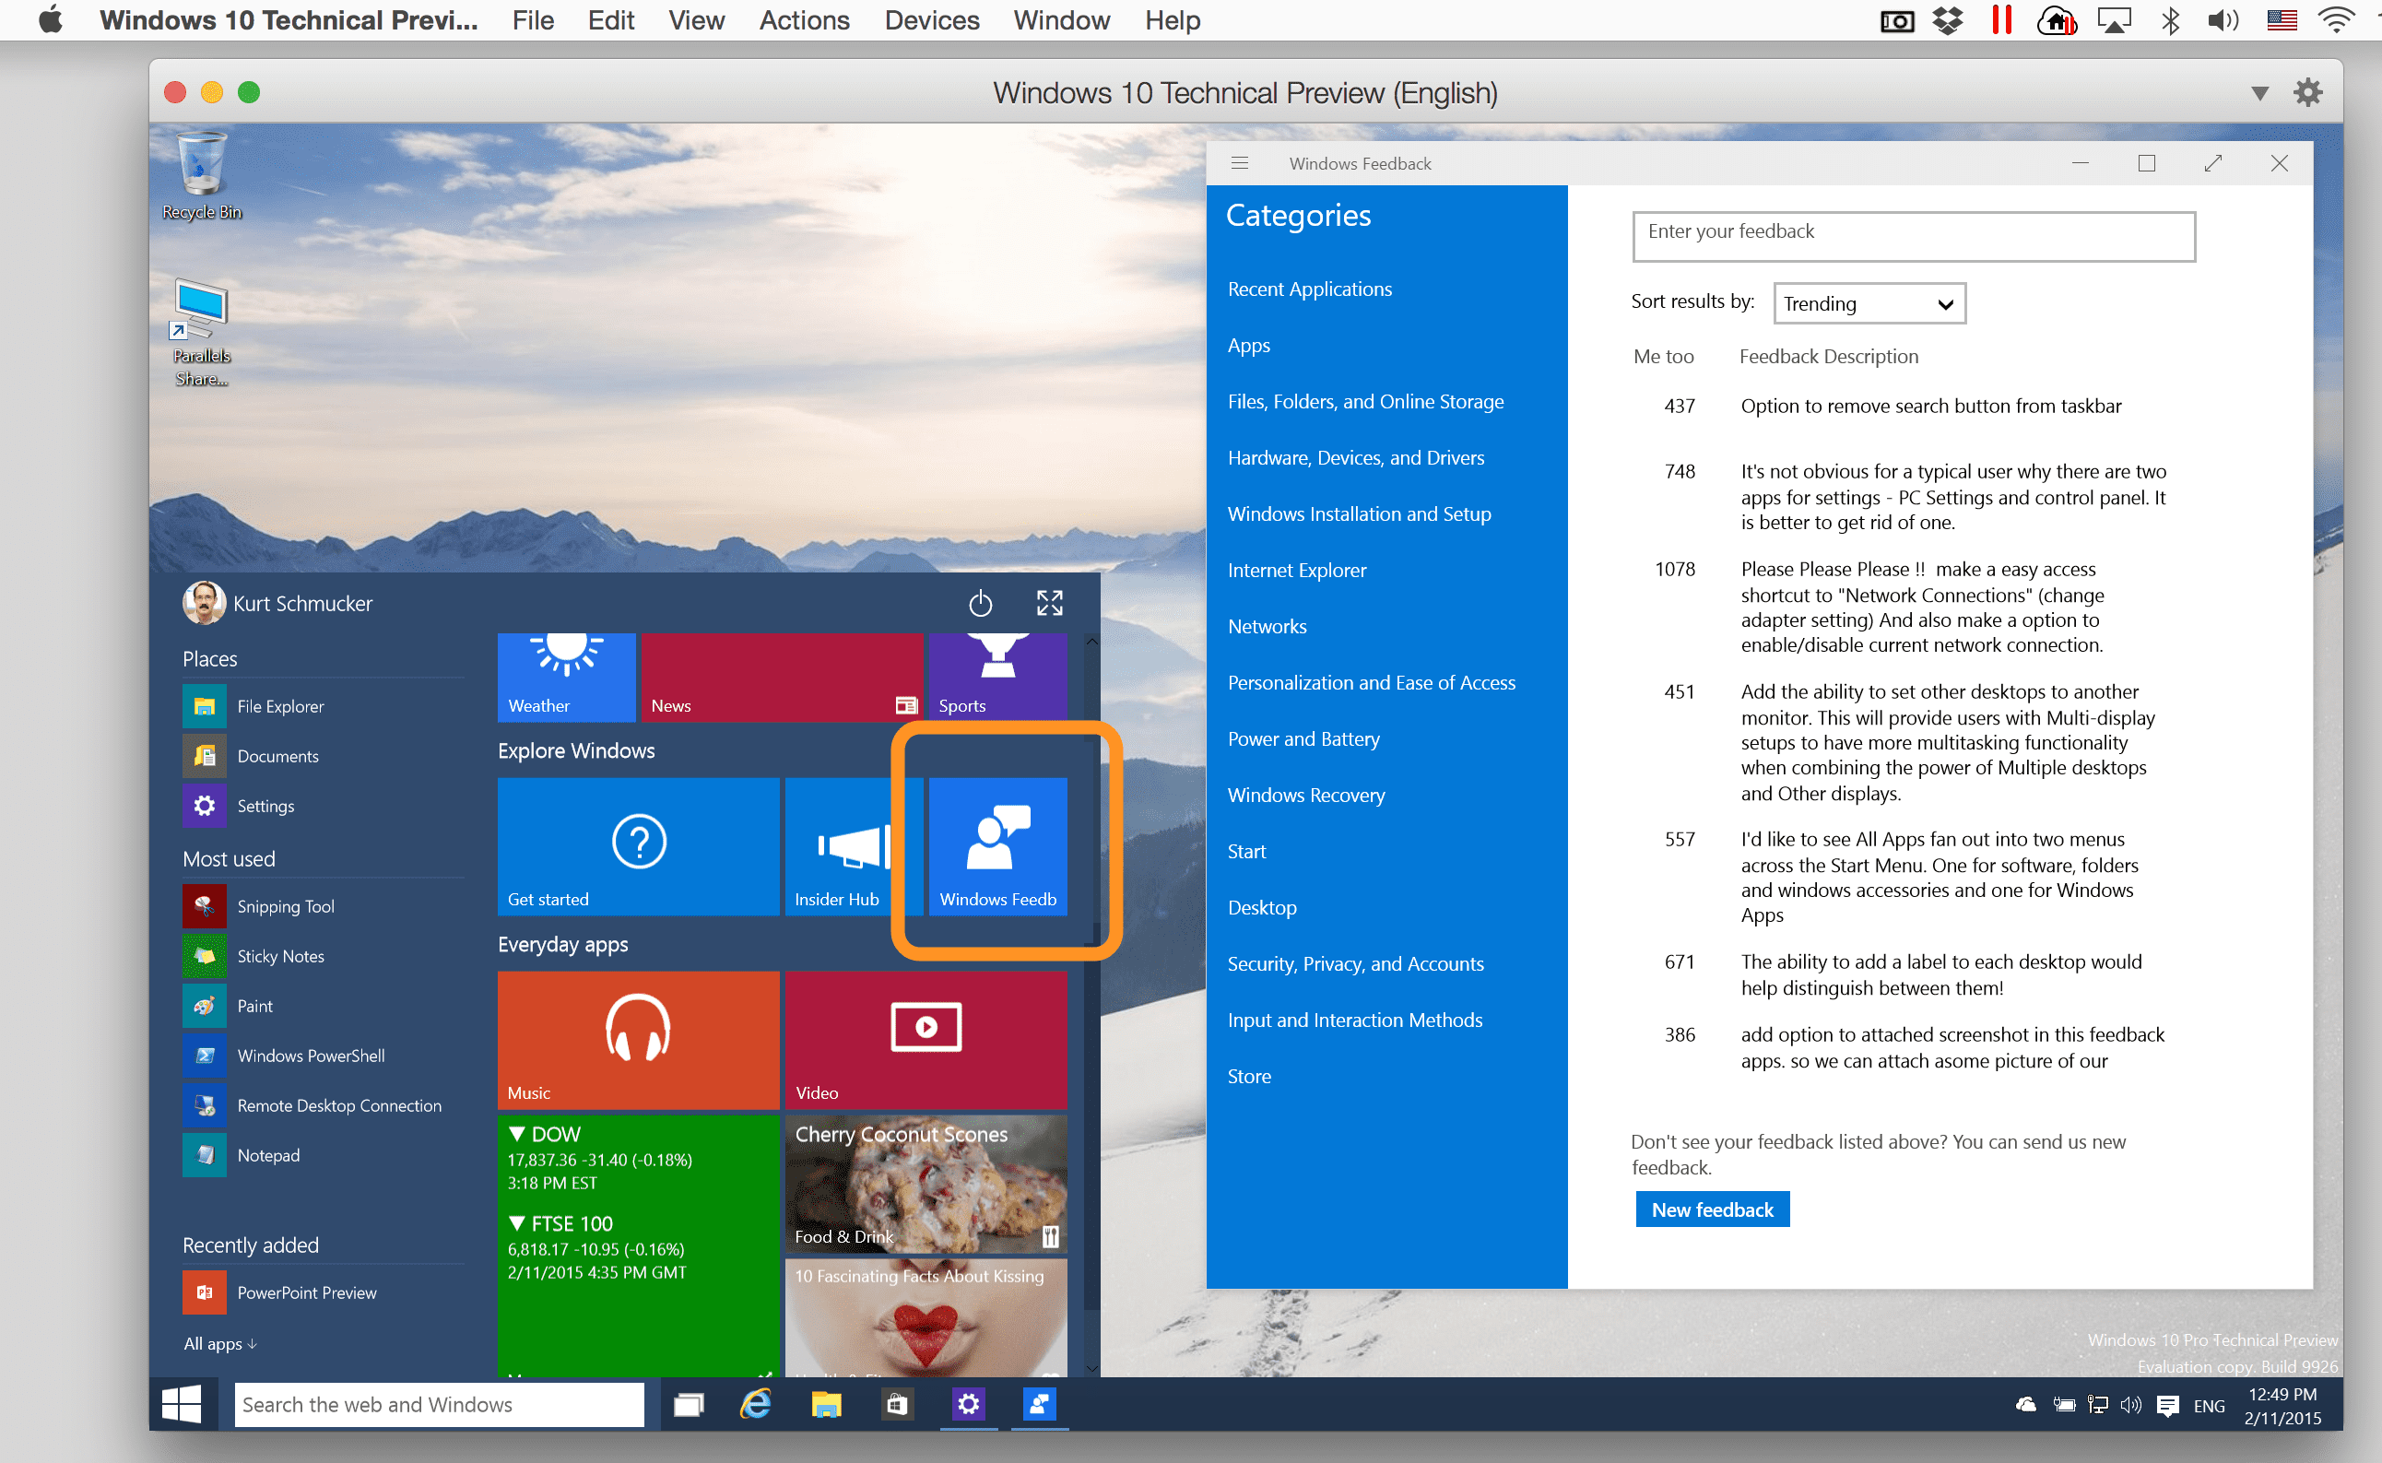This screenshot has height=1463, width=2382.
Task: Open the hamburger menu in Windows Feedback
Action: [x=1239, y=163]
